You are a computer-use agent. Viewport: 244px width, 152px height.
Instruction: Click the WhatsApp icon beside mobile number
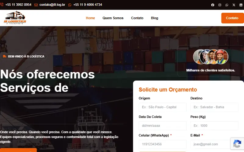point(70,5)
